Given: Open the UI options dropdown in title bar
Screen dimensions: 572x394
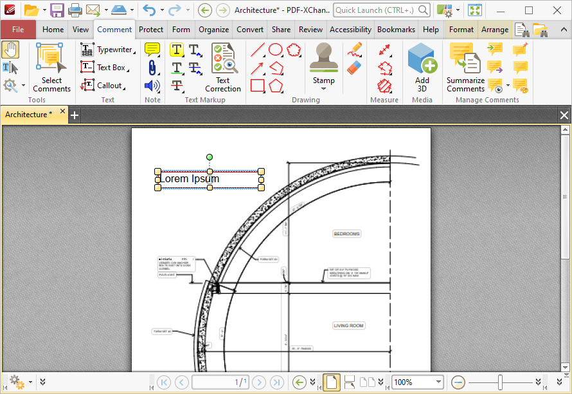Looking at the screenshot, I should pos(458,10).
